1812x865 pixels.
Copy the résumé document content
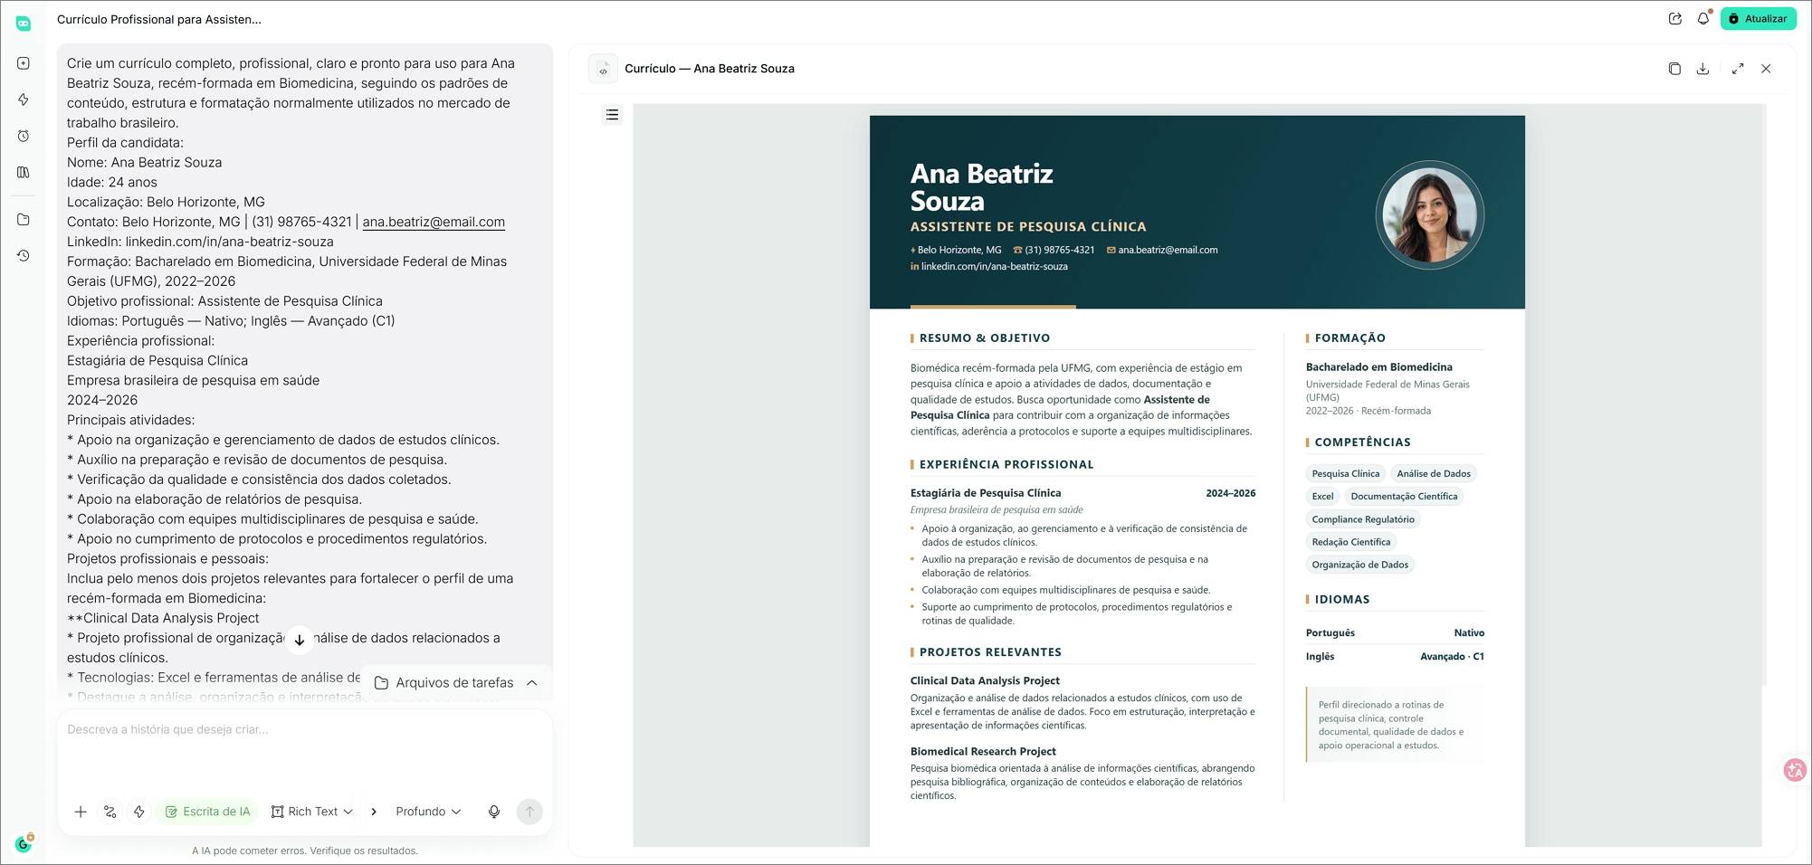click(x=1674, y=69)
